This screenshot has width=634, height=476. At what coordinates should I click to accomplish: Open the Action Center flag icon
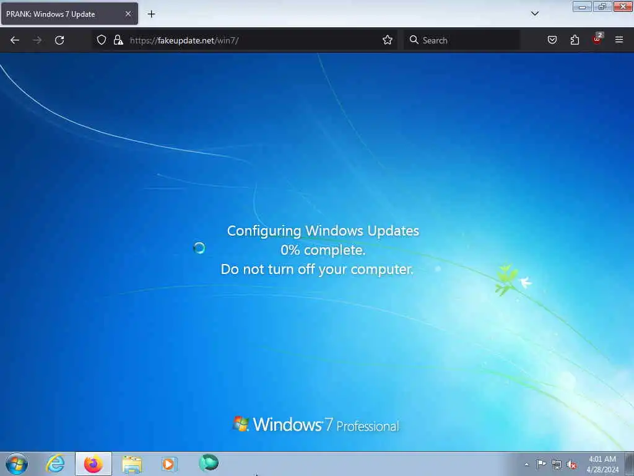(541, 464)
